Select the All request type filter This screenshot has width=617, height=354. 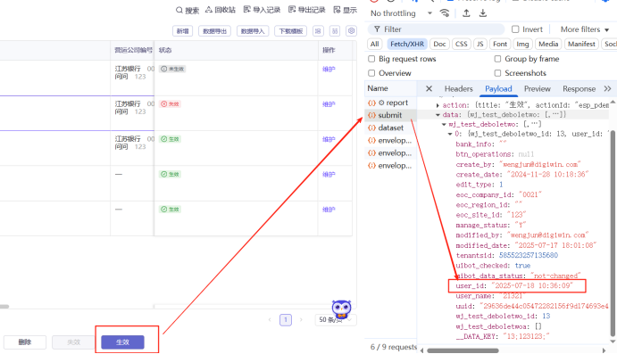[x=375, y=44]
